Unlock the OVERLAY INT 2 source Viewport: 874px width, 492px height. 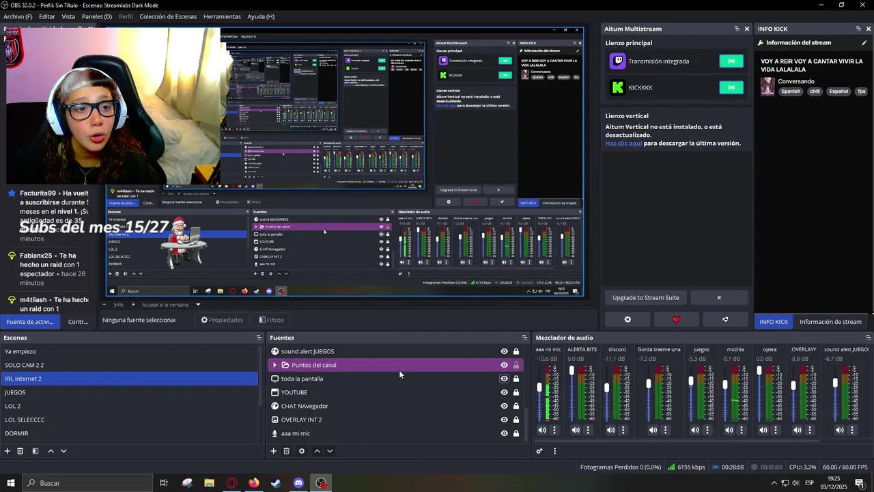[x=516, y=420]
